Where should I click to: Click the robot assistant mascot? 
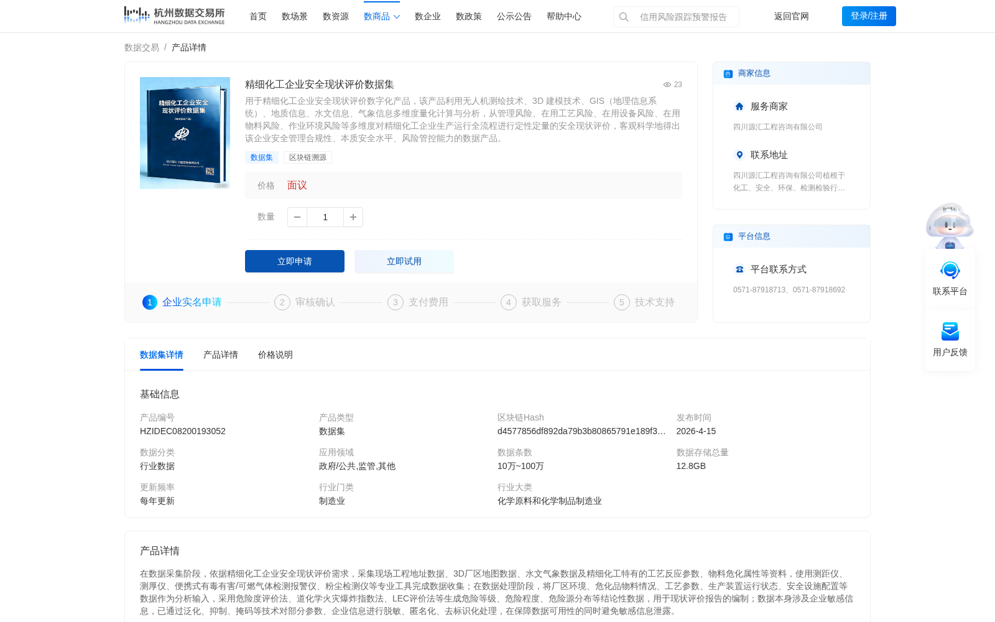click(x=950, y=225)
